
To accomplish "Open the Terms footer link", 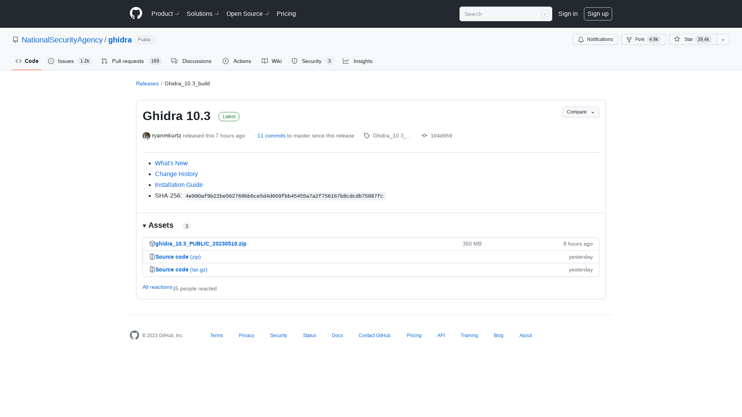I will [216, 336].
